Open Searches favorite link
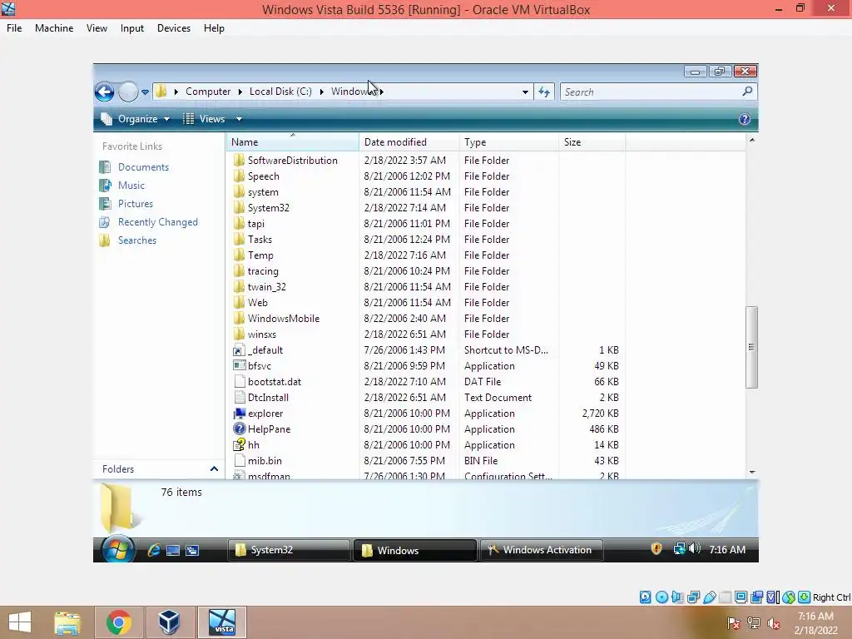Image resolution: width=852 pixels, height=639 pixels. click(137, 240)
